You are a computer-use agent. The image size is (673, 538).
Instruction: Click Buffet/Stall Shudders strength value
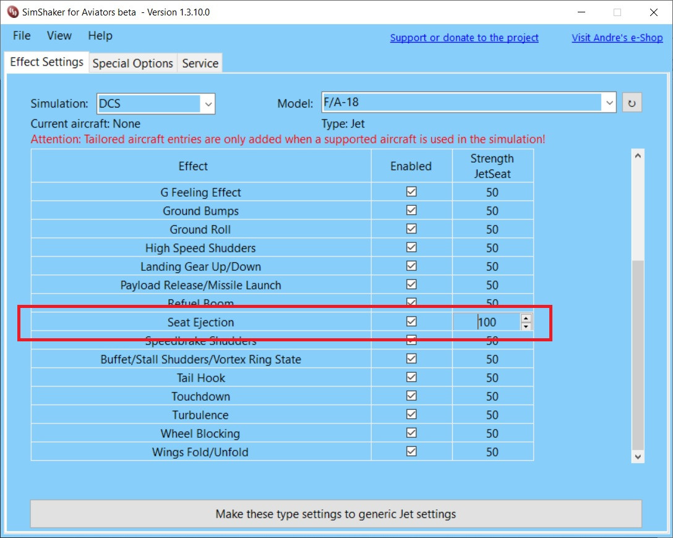[492, 359]
